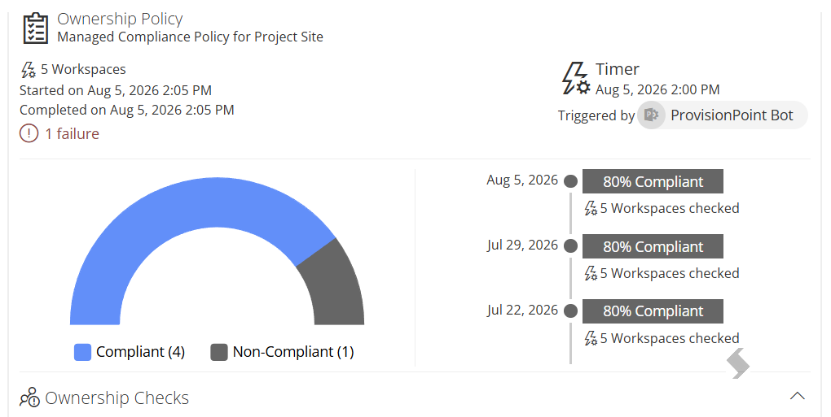The image size is (831, 417).
Task: Click the large Timer lightning gear icon
Action: coord(575,79)
